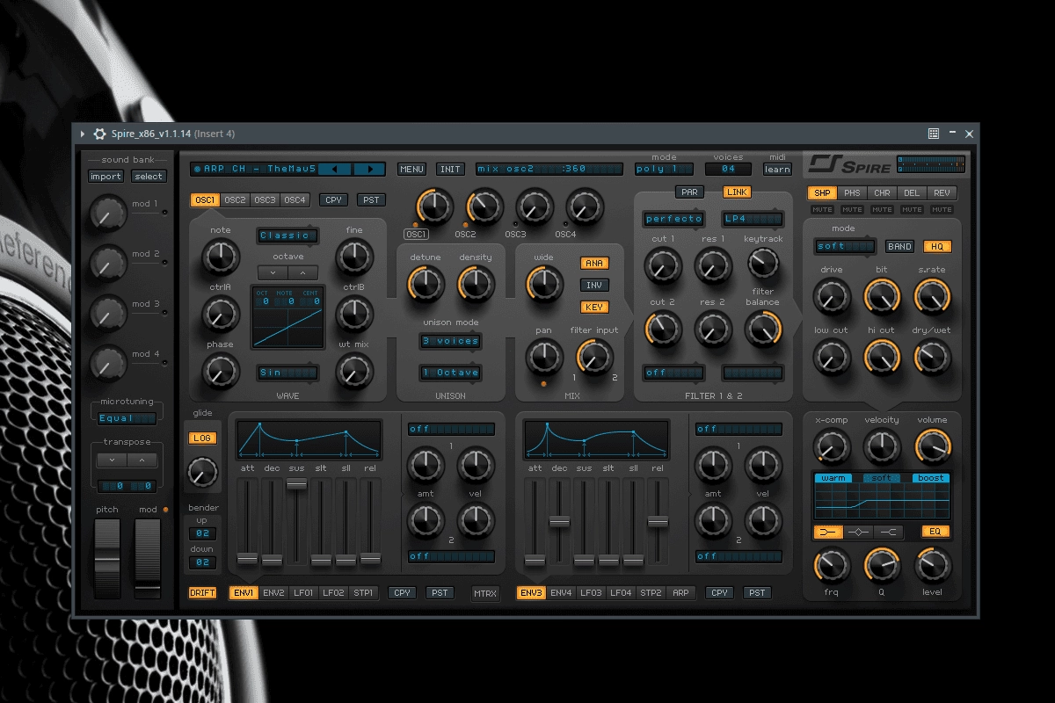Open the soft shaper mode dropdown
Image resolution: width=1055 pixels, height=703 pixels.
click(x=846, y=247)
